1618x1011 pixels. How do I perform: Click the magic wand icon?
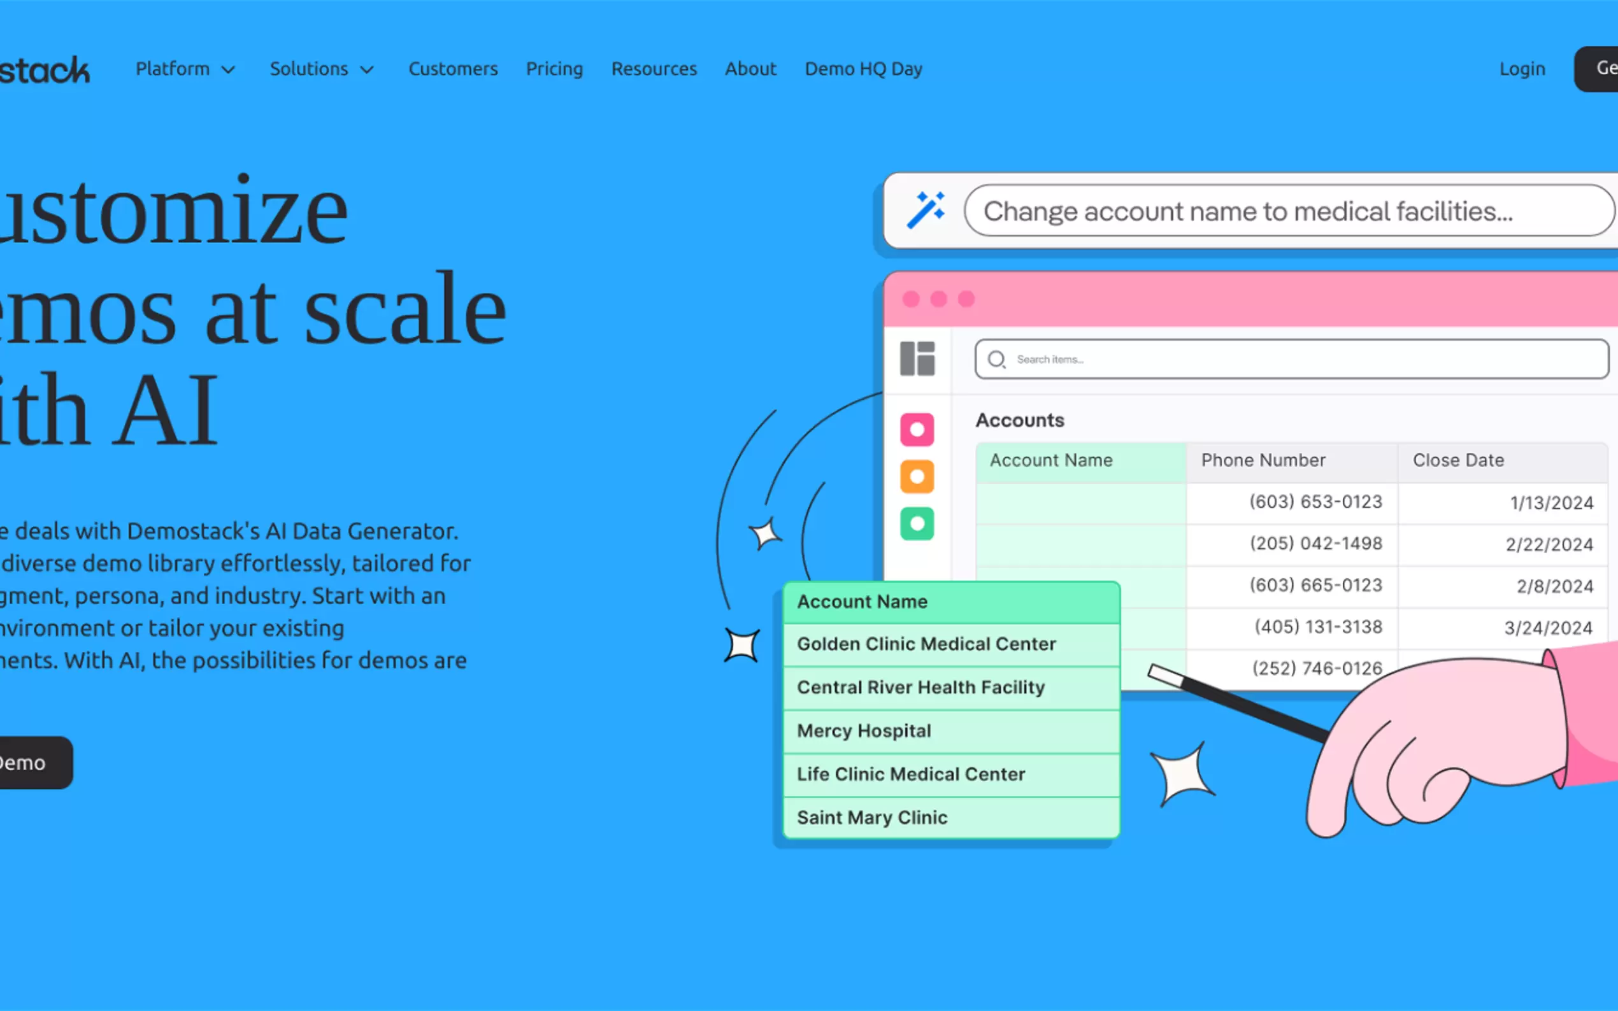[926, 210]
